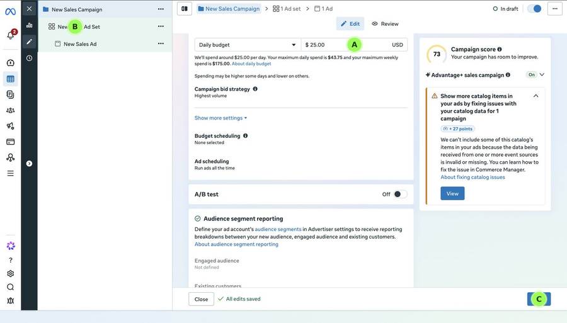Click info icon beside Campaign bid strategy
567x323 pixels.
[255, 89]
